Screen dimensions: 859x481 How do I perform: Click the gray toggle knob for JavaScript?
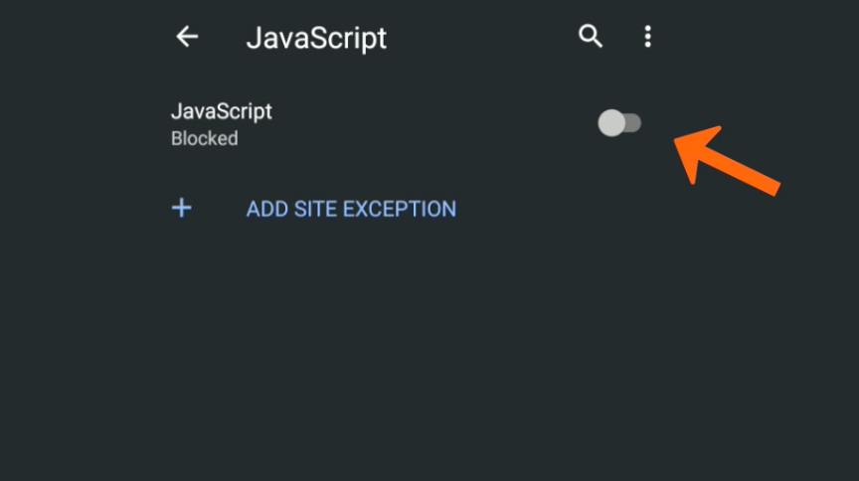[611, 123]
